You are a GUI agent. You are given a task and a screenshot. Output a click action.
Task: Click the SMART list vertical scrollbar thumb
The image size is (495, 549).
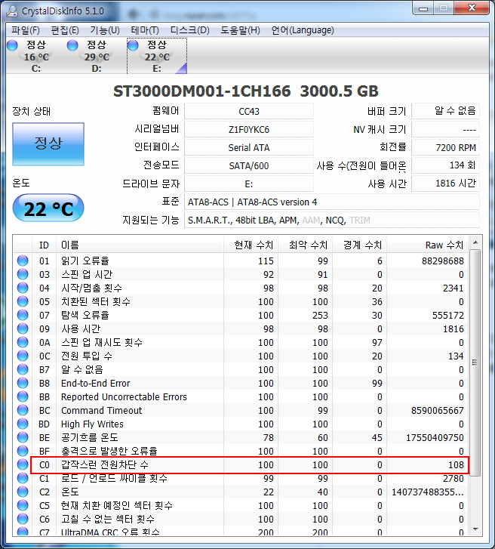pos(475,362)
